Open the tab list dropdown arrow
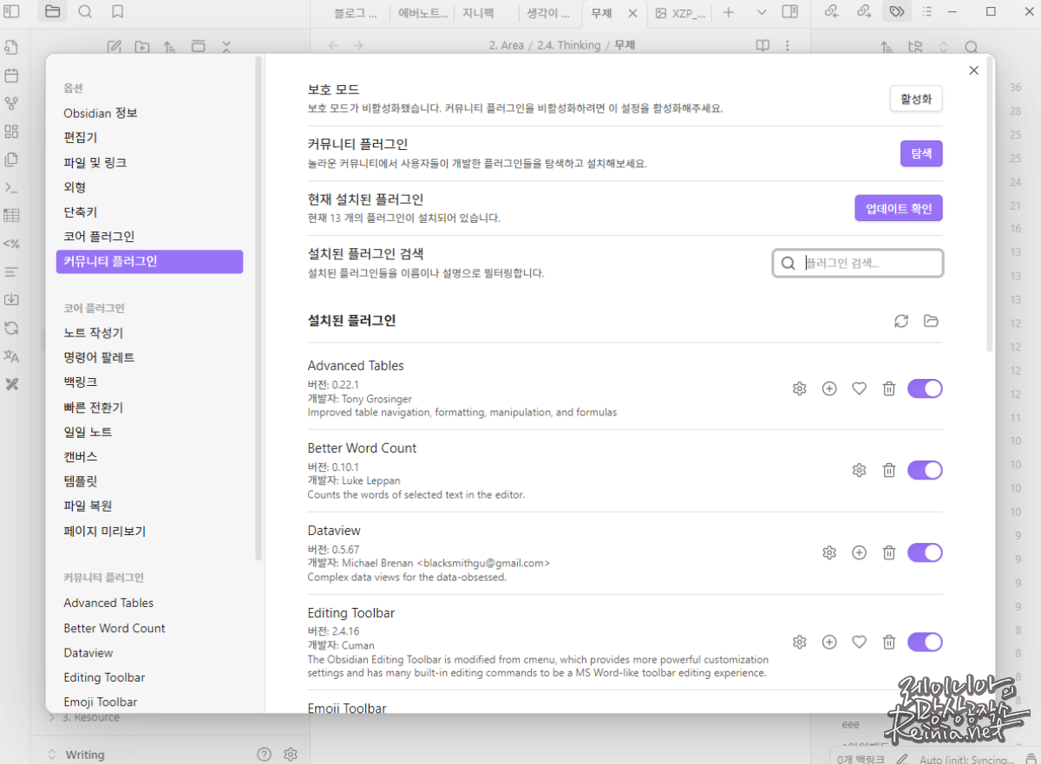The height and width of the screenshot is (764, 1041). tap(761, 12)
